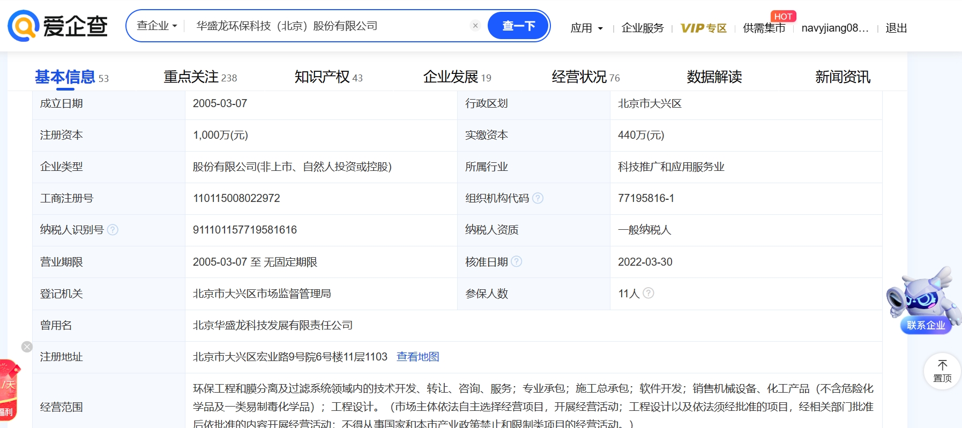
Task: Select the 注册资本 value 1,000万(元)
Action: click(x=220, y=135)
